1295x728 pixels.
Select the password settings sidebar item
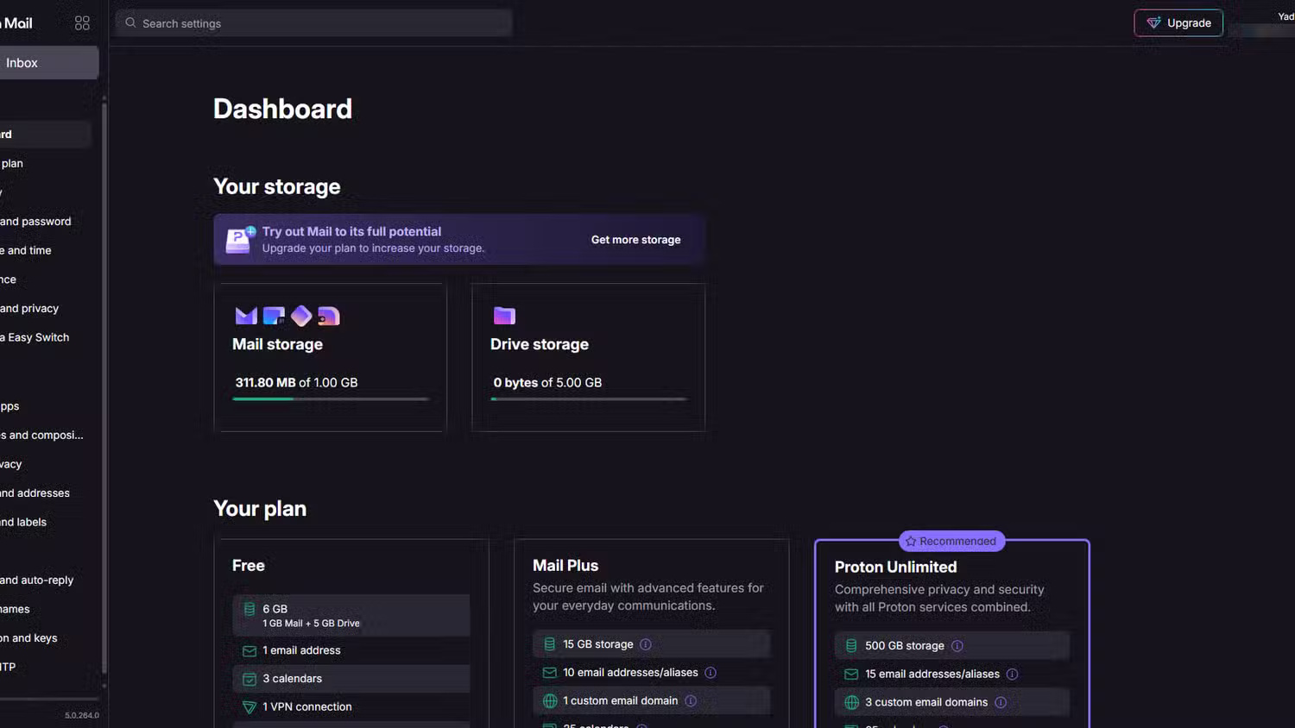pos(36,222)
